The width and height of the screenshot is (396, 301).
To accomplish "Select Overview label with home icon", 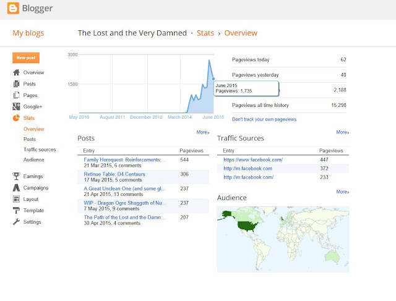I will tap(33, 72).
